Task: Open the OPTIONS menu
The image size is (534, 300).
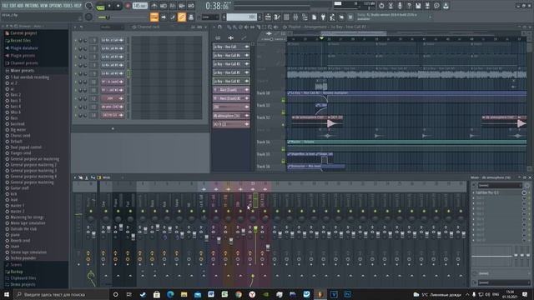Action: pyautogui.click(x=56, y=6)
